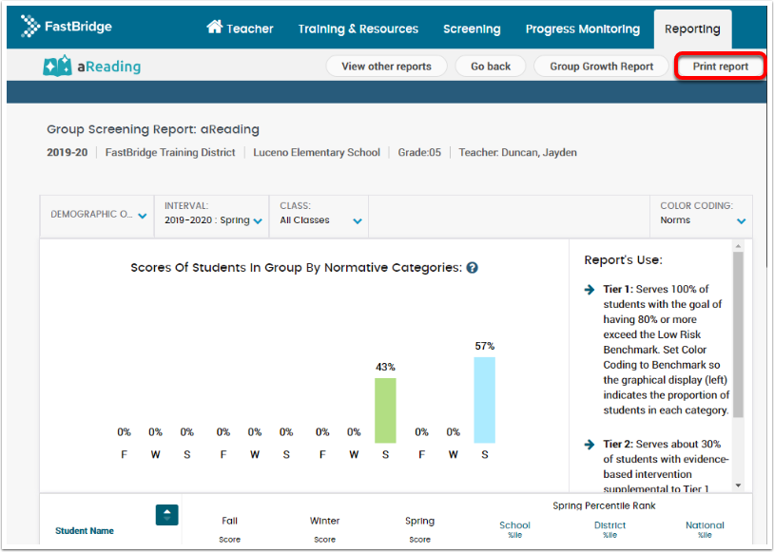Viewport: 774px width, 552px height.
Task: Click the green 43% Spring bar
Action: pyautogui.click(x=385, y=410)
